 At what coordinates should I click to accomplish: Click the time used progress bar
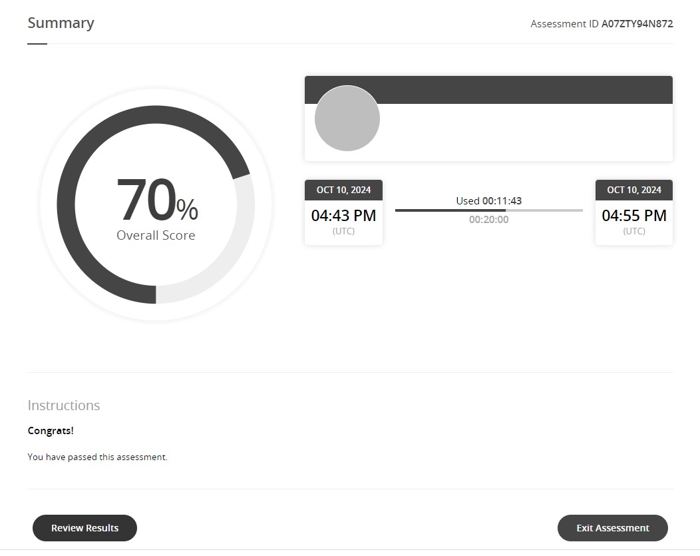click(x=489, y=210)
